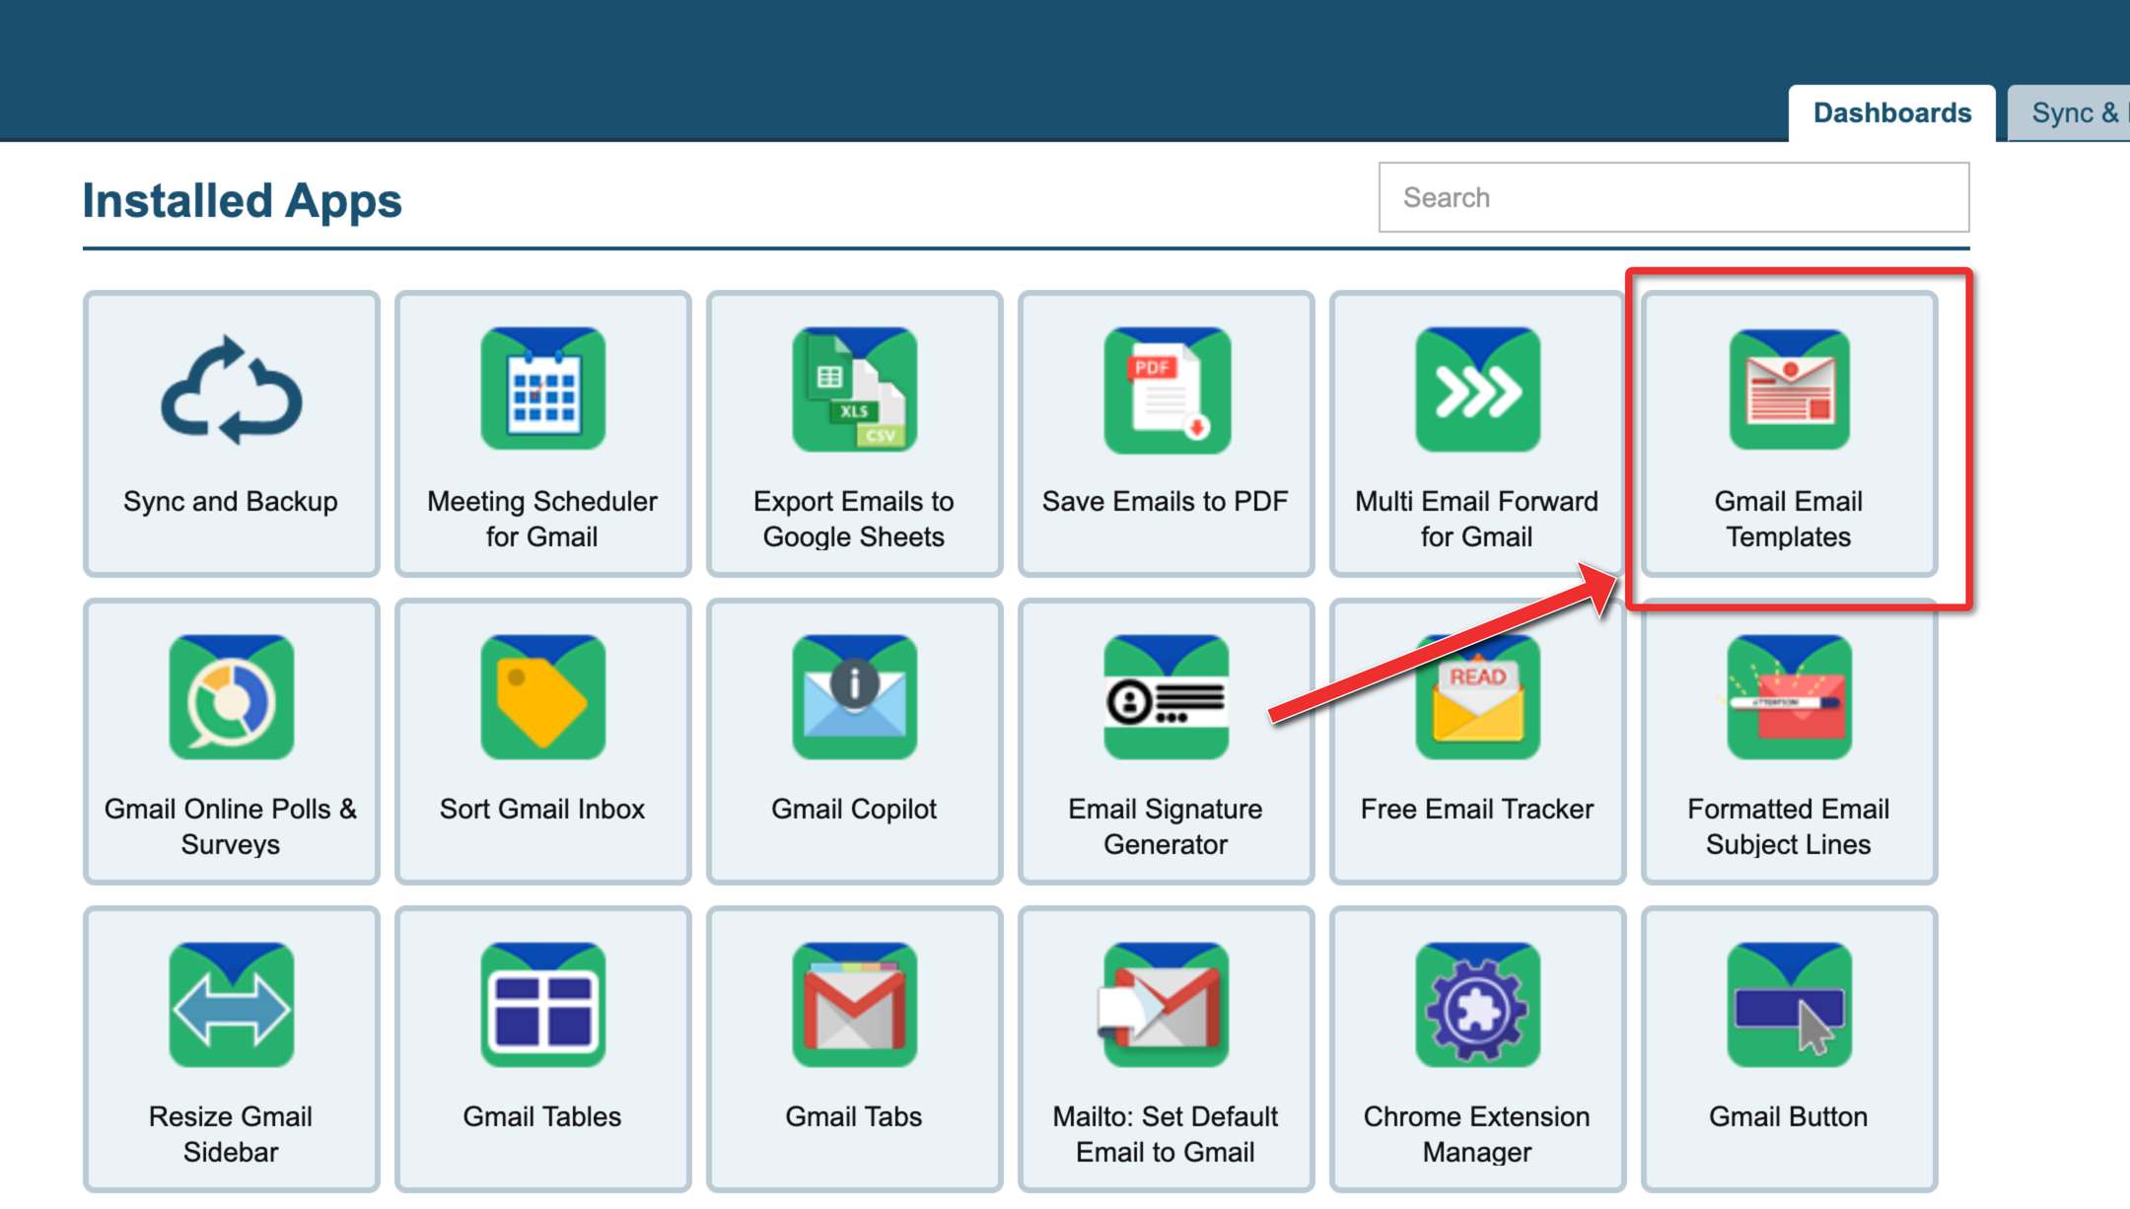The width and height of the screenshot is (2130, 1209).
Task: Select the 'Resize Gmail Sidebar' label
Action: (x=231, y=1134)
